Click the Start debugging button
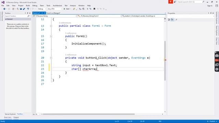This screenshot has height=123, width=219. [x=67, y=9]
